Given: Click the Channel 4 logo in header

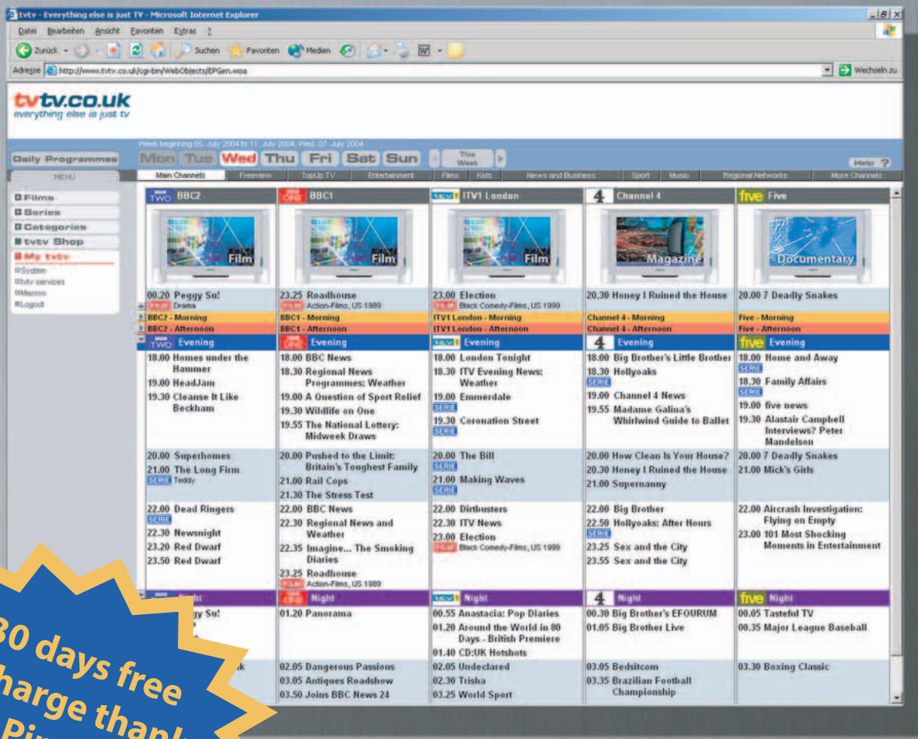Looking at the screenshot, I should [x=598, y=196].
